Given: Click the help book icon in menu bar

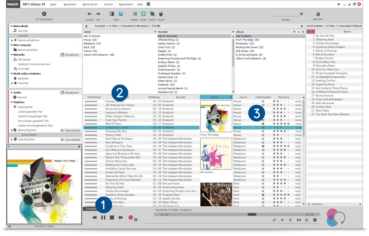Looking at the screenshot, I should click(x=148, y=4).
